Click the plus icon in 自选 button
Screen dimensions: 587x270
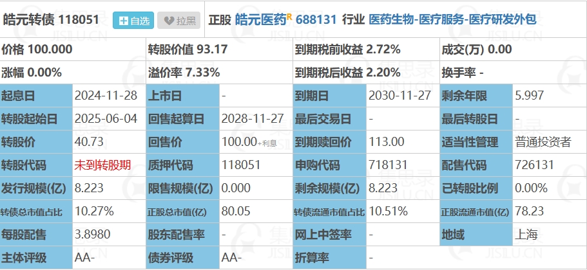[123, 21]
